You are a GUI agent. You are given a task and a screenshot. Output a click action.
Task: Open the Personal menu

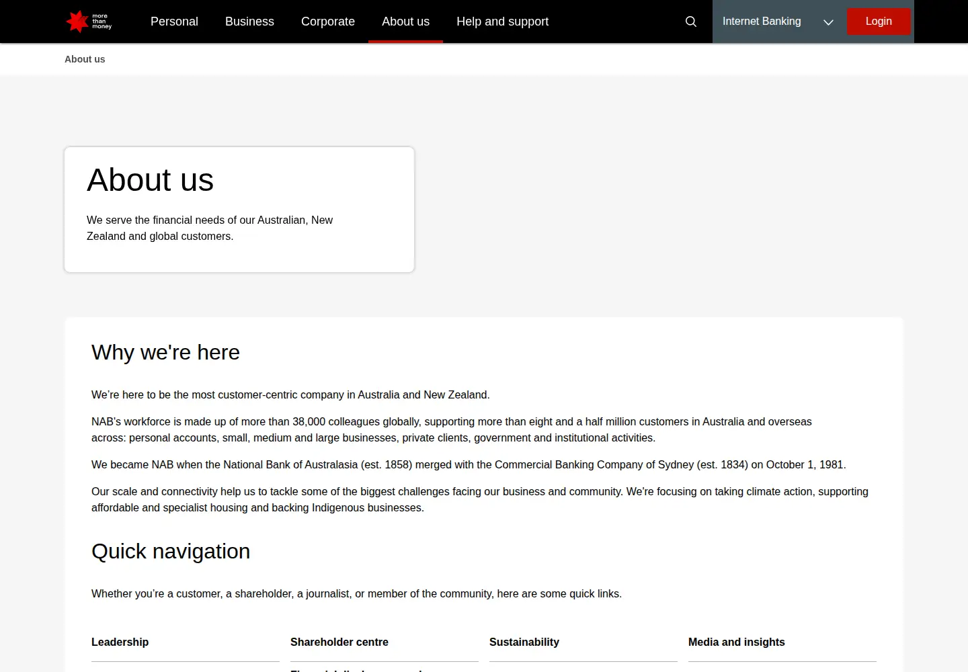point(174,22)
